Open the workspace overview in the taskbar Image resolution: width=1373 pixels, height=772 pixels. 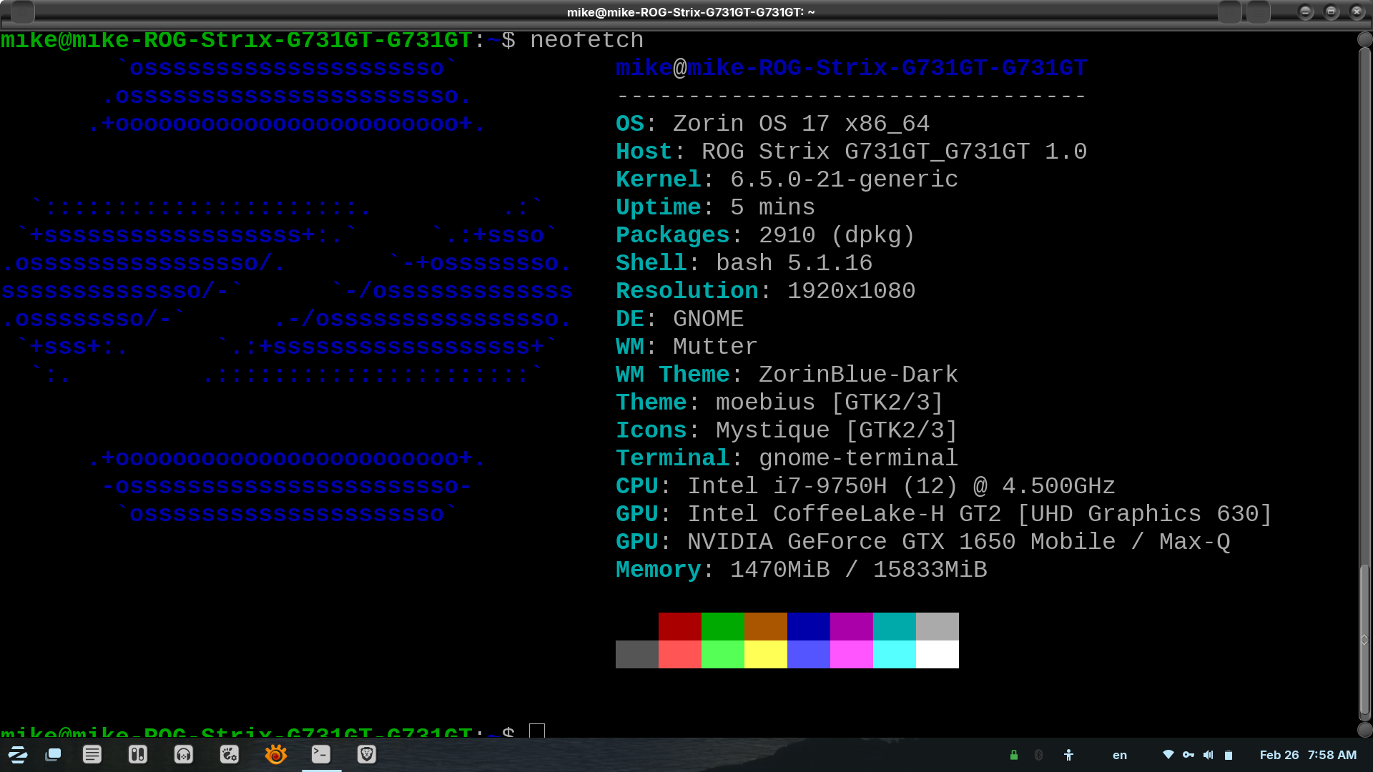[x=53, y=755]
